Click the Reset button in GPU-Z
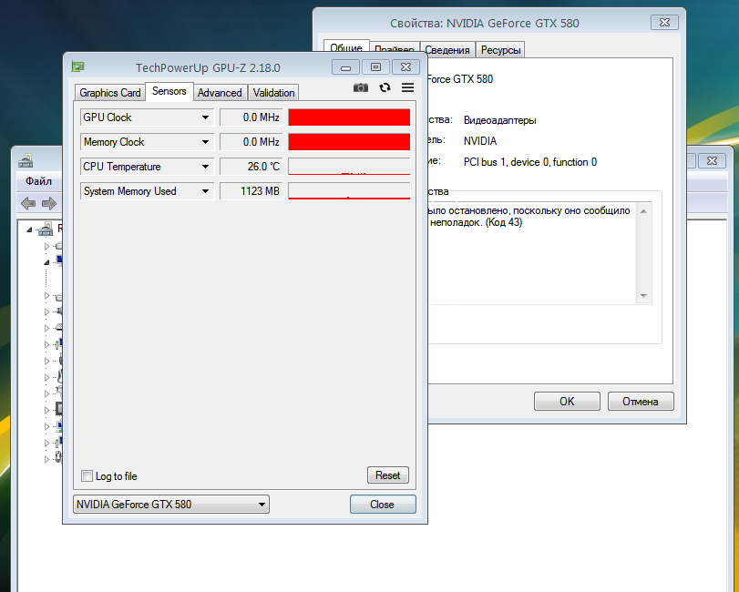Viewport: 739px width, 592px height. [x=388, y=475]
